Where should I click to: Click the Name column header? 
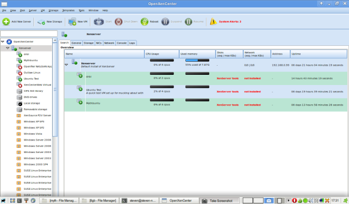(105, 54)
